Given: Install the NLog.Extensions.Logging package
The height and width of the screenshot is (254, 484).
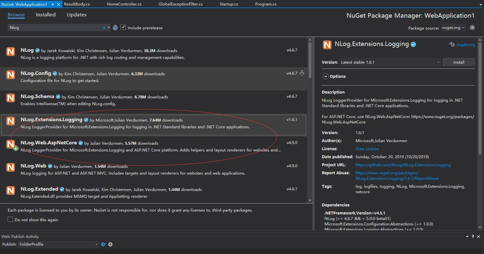Looking at the screenshot, I should pos(459,62).
